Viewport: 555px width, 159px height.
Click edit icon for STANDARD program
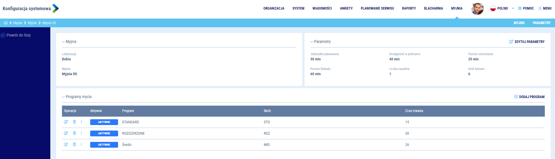[66, 122]
